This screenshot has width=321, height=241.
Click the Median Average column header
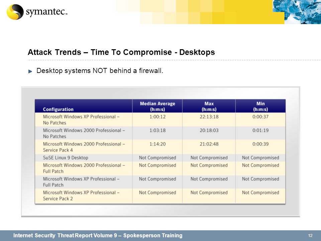point(157,106)
